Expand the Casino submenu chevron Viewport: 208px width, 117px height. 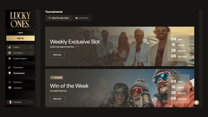tap(31, 47)
